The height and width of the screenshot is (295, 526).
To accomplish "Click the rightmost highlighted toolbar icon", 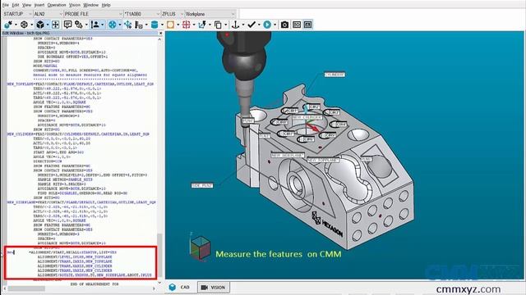I will 307,25.
